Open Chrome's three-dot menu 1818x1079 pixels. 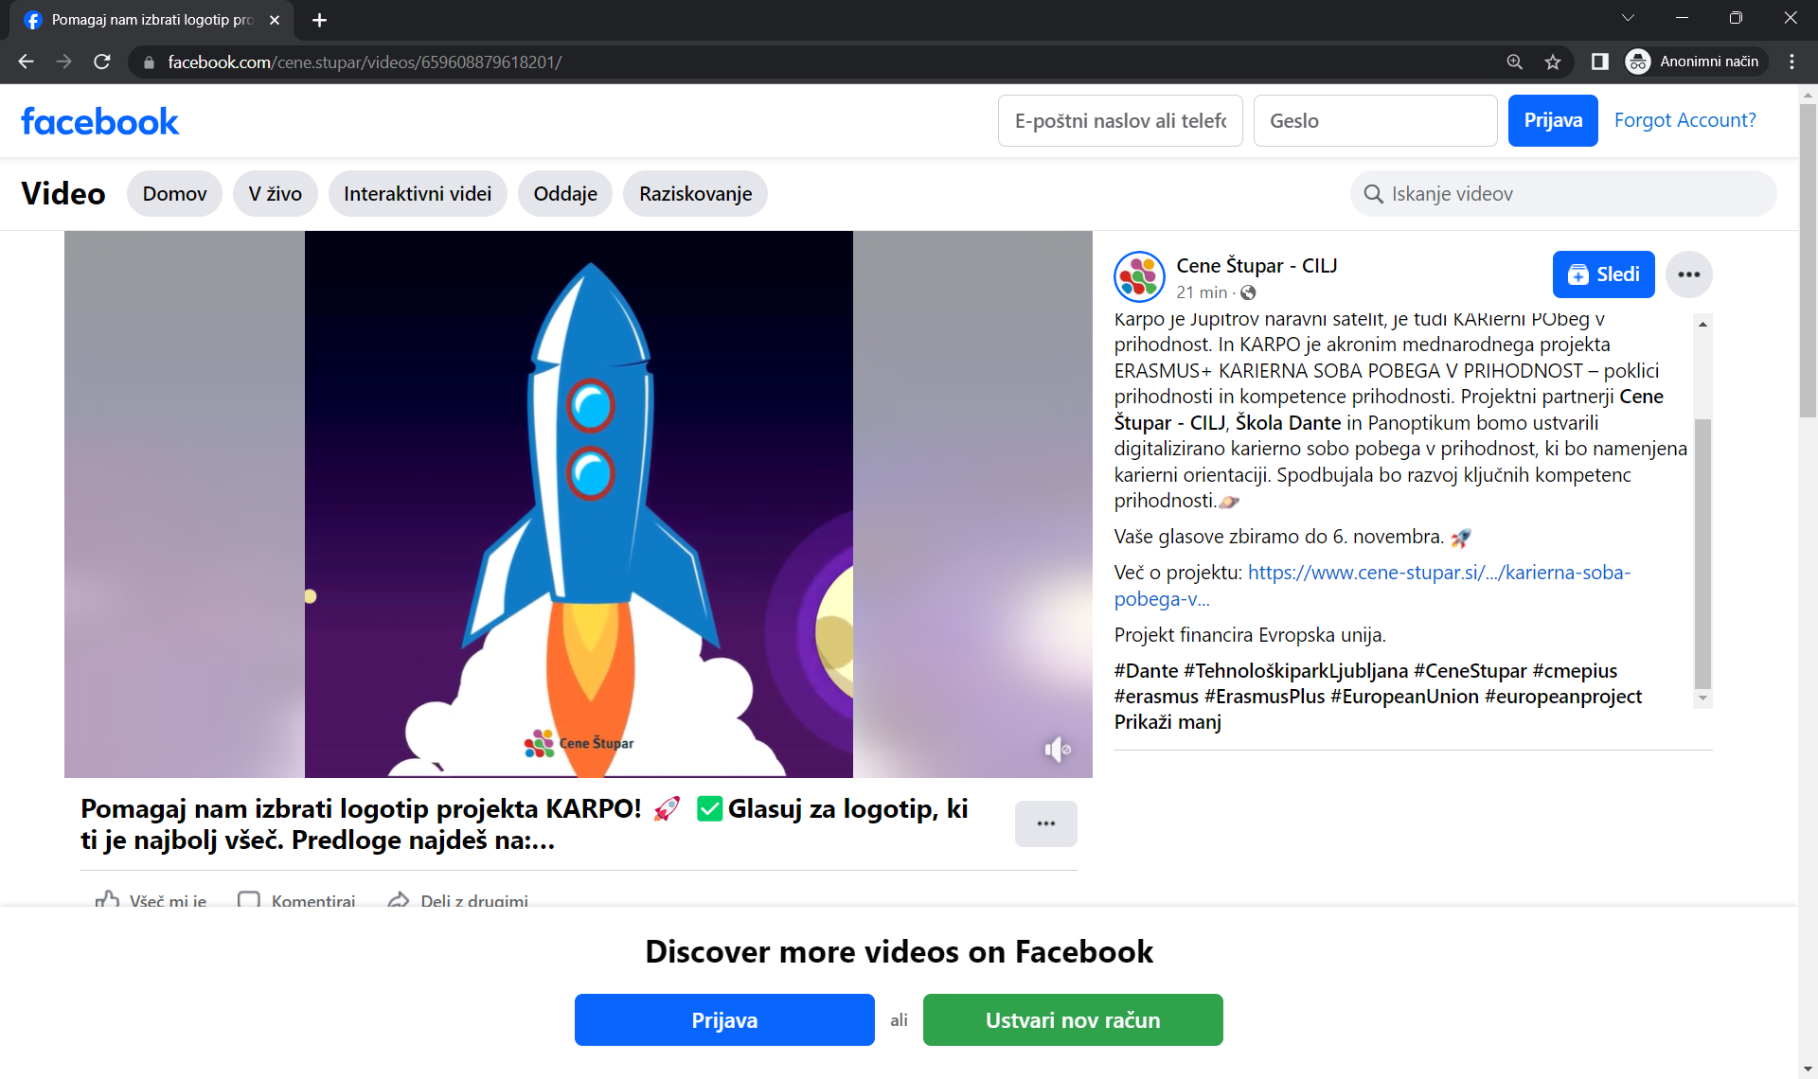tap(1791, 62)
